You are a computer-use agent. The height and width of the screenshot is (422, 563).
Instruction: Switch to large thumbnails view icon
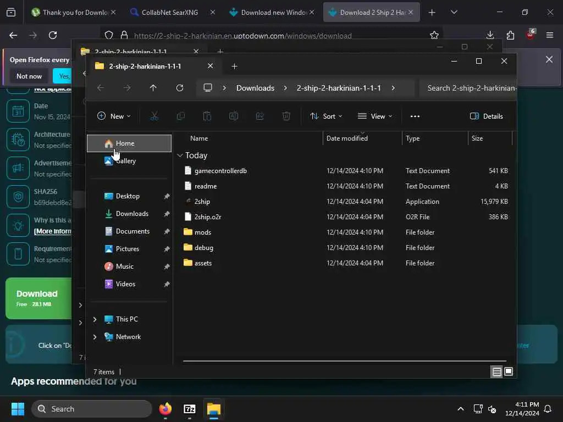[x=509, y=371]
